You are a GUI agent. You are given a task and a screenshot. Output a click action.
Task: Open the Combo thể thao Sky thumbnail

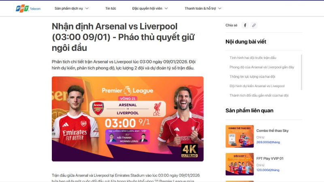click(239, 136)
